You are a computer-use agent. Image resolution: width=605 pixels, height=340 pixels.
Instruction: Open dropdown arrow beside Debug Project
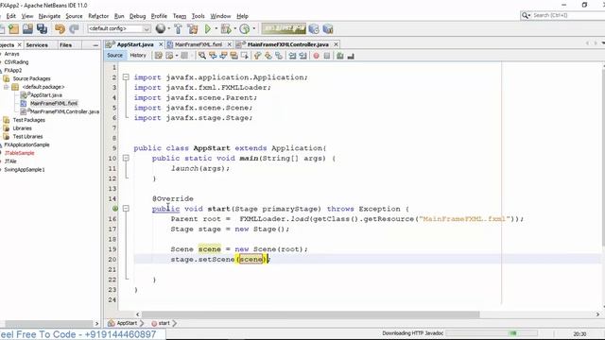[234, 28]
